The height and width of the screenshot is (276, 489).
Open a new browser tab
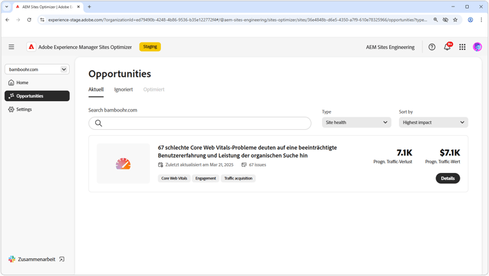coord(89,7)
